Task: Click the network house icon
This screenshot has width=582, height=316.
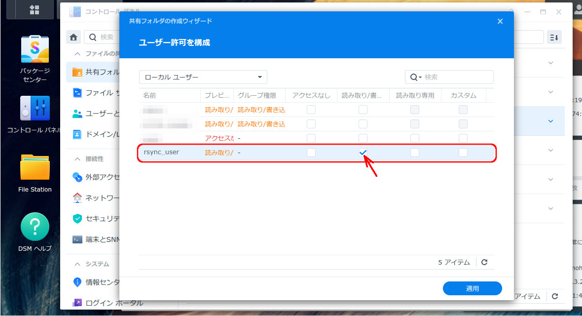Action: click(x=77, y=198)
